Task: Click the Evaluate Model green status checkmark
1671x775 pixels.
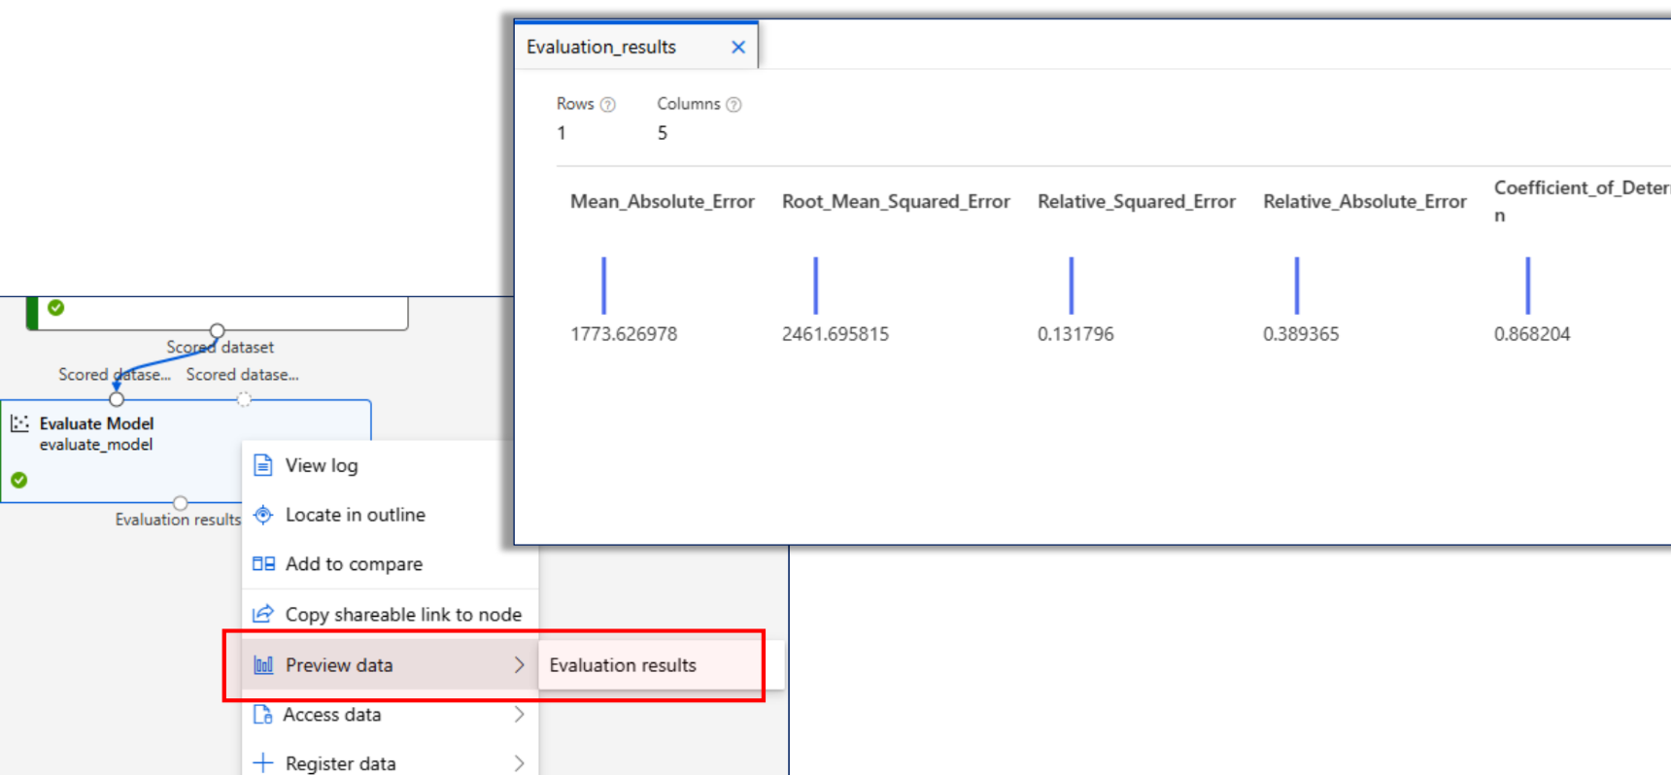Action: point(19,480)
